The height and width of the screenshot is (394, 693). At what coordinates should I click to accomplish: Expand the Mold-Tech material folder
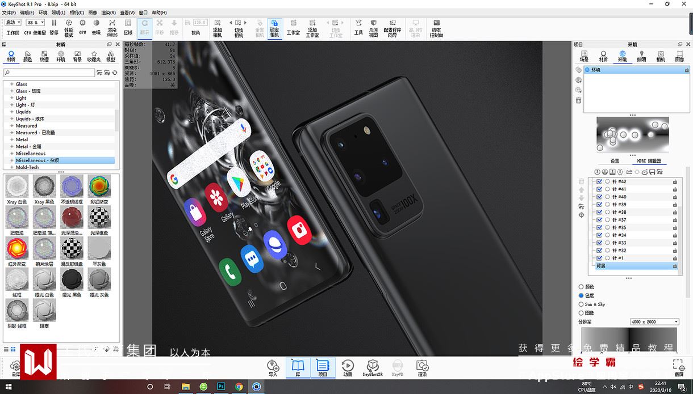(x=11, y=167)
